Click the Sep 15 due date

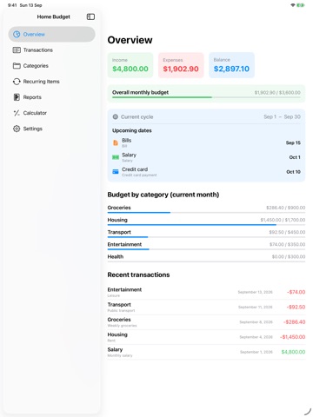(x=293, y=142)
